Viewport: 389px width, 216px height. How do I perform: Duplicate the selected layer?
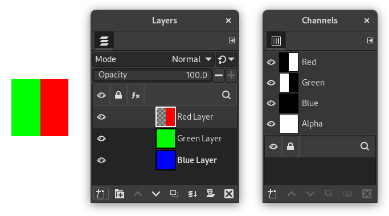174,194
